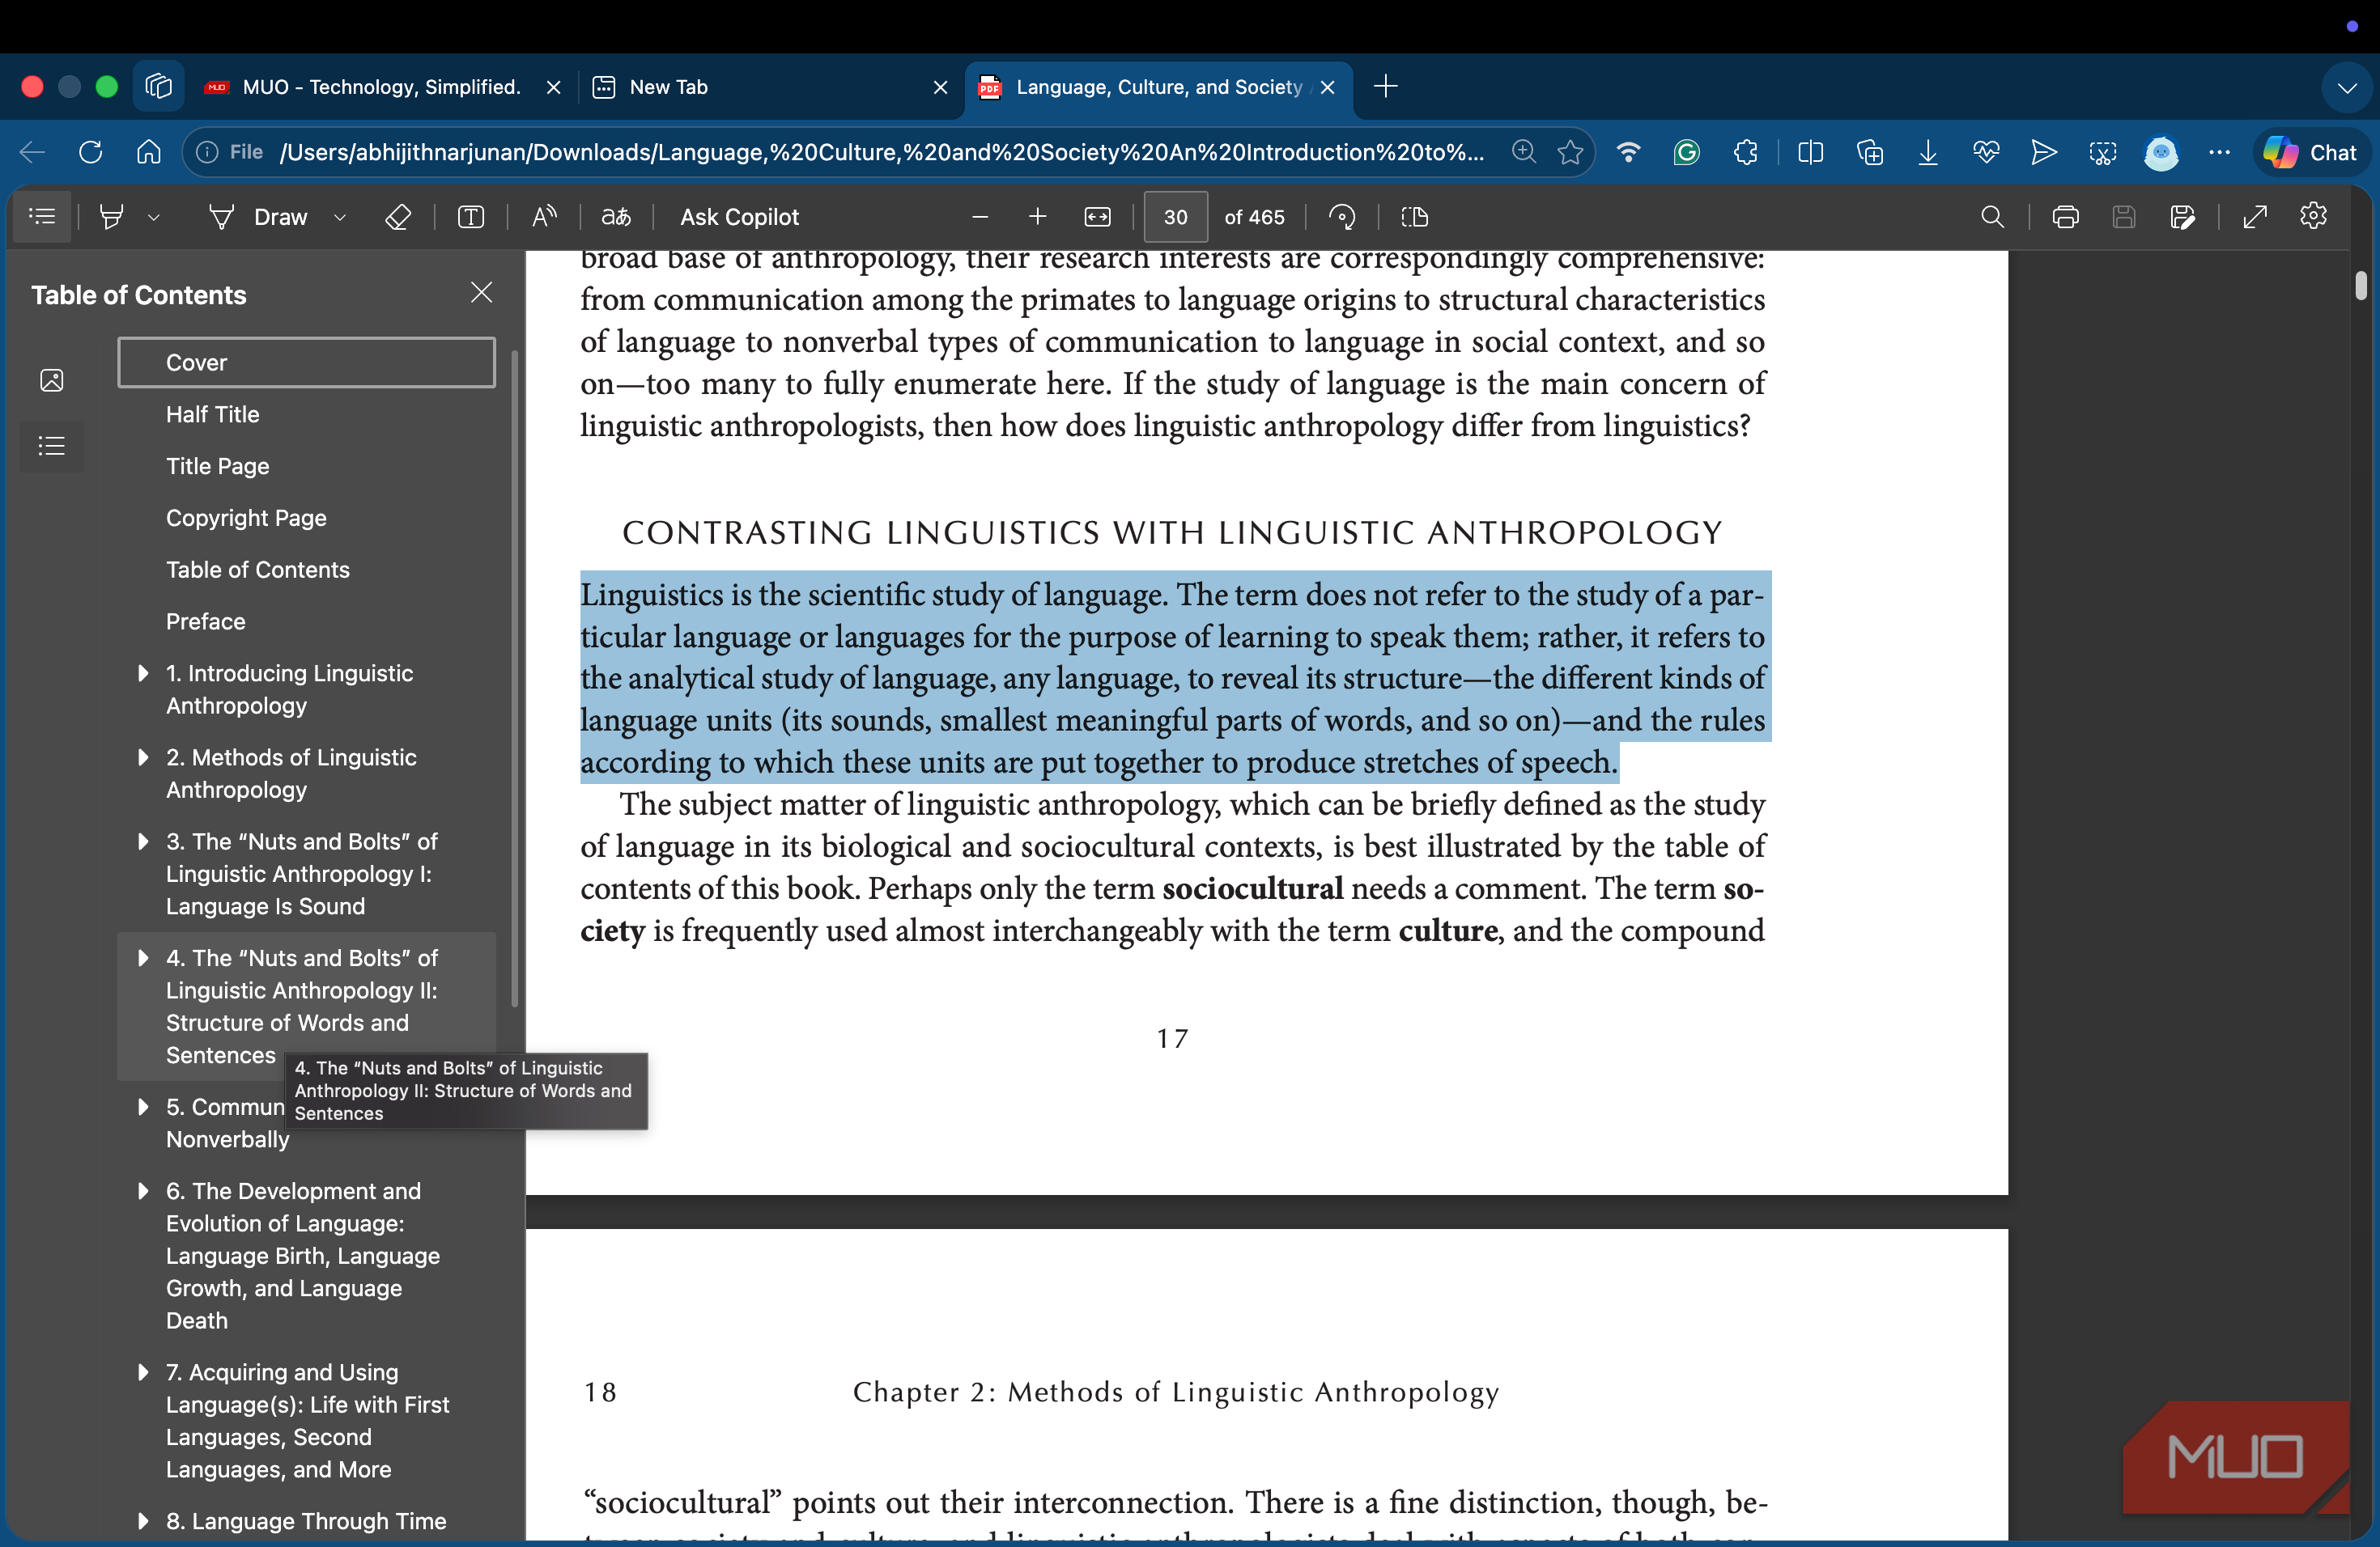Click the Fit to width icon
The height and width of the screenshot is (1547, 2380).
tap(1097, 217)
